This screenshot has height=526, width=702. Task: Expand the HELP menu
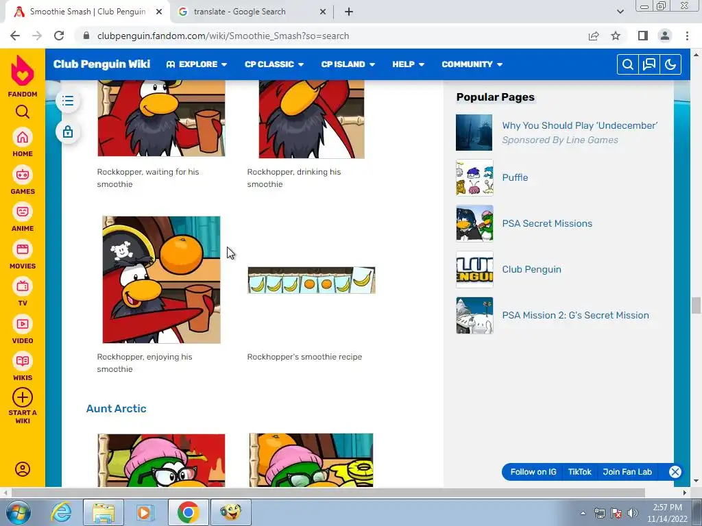tap(409, 64)
